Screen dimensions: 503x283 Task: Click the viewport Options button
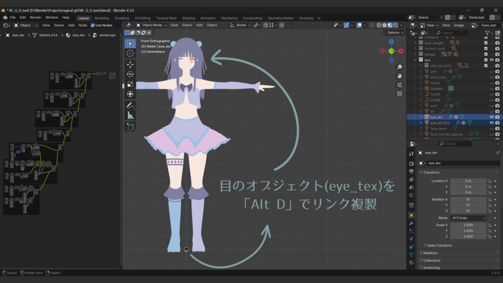click(395, 32)
